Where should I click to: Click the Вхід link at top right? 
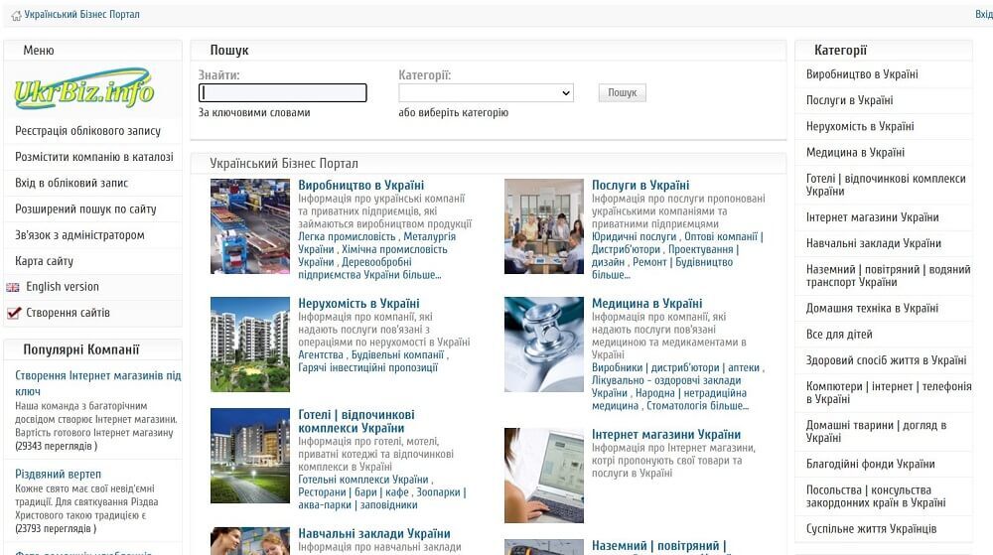tap(983, 15)
